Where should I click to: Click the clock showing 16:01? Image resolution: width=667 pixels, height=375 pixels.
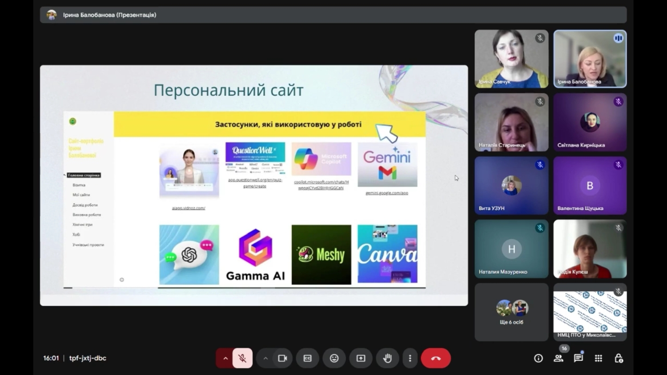(51, 358)
